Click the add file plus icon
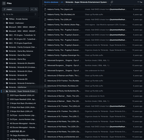This screenshot has width=144, height=140. (x=32, y=9)
